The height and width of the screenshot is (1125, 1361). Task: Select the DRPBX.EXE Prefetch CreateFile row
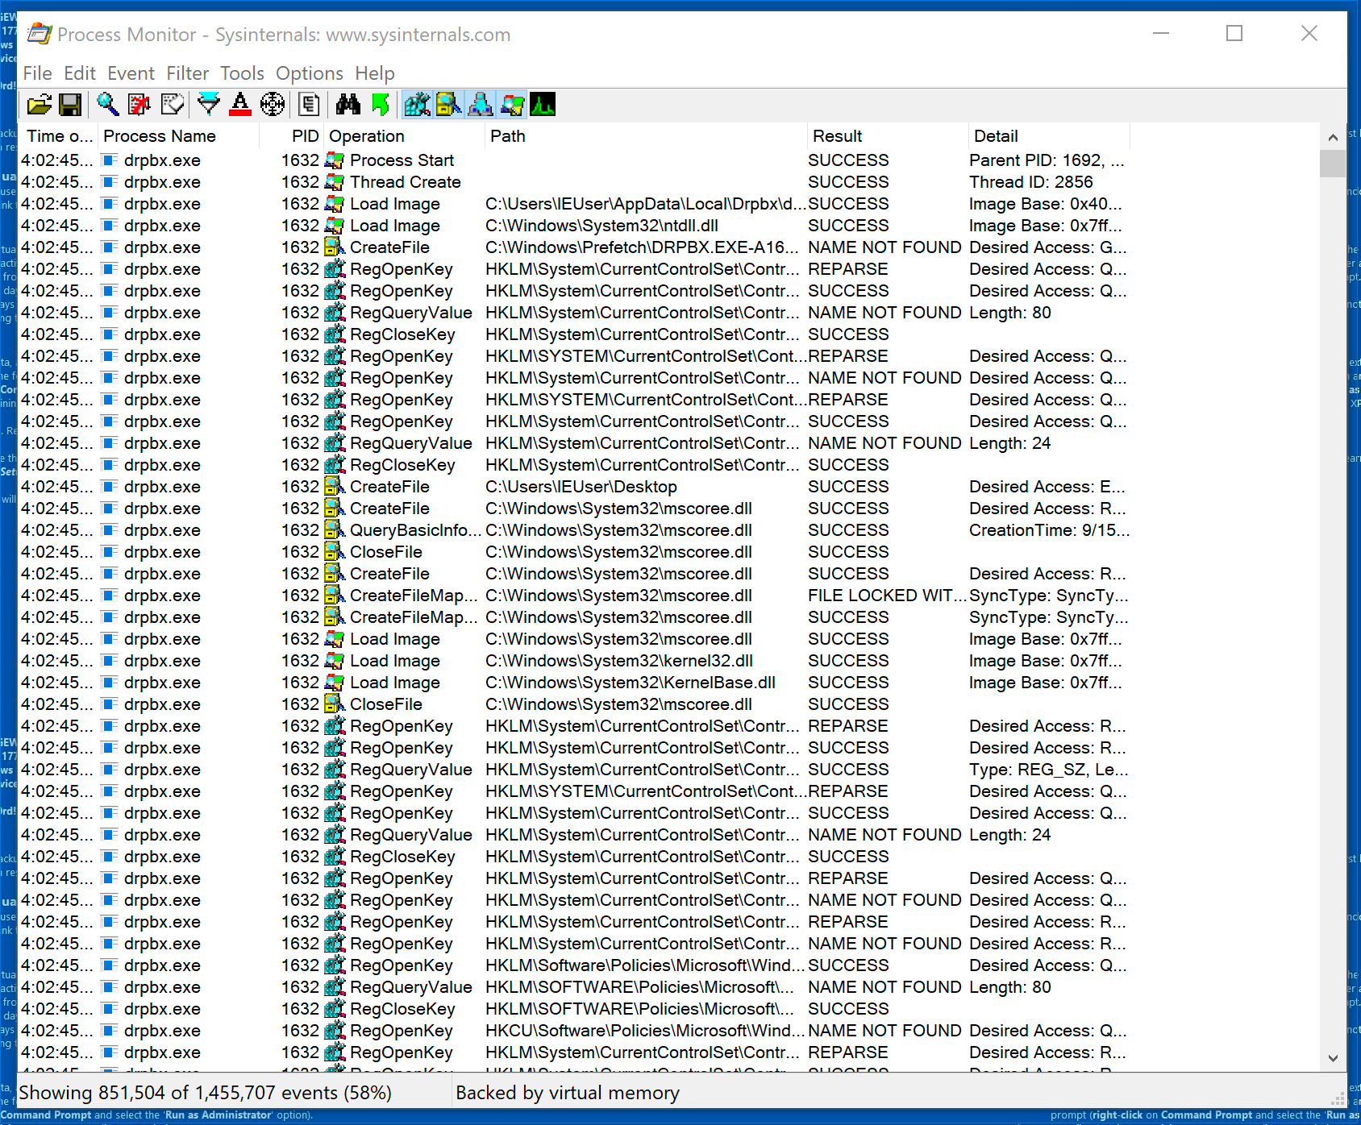pyautogui.click(x=574, y=247)
